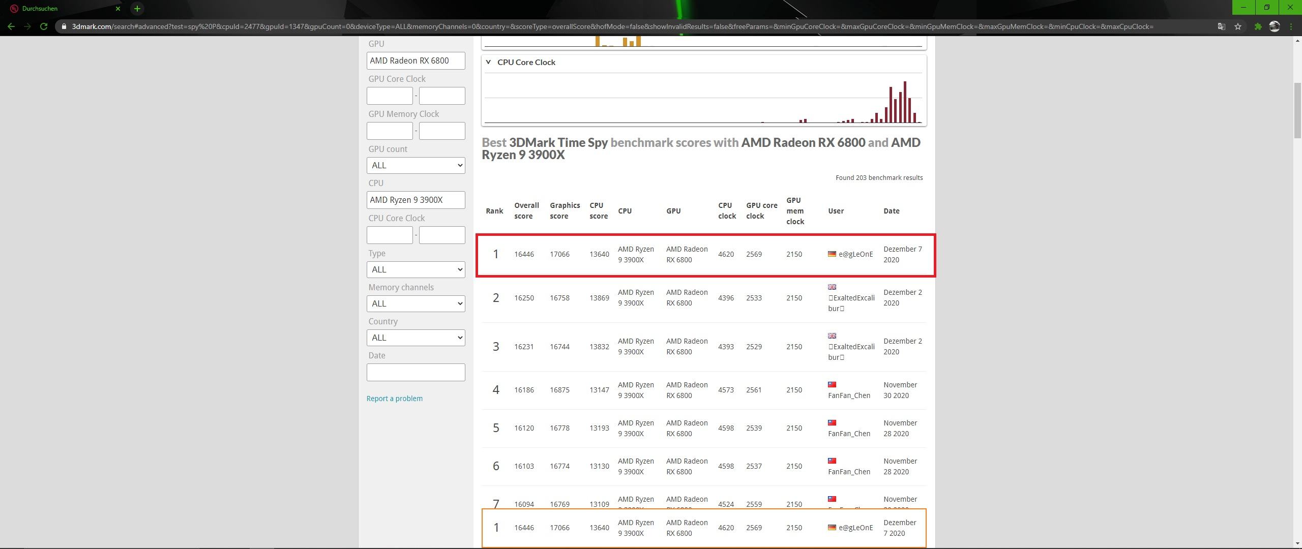The width and height of the screenshot is (1302, 549).
Task: Click the GPU Memory Clock maximum field
Action: pos(442,131)
